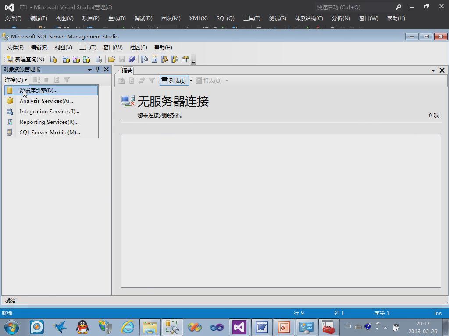
Task: Select 数据库引擎(D)... from the connect menu
Action: click(x=51, y=90)
